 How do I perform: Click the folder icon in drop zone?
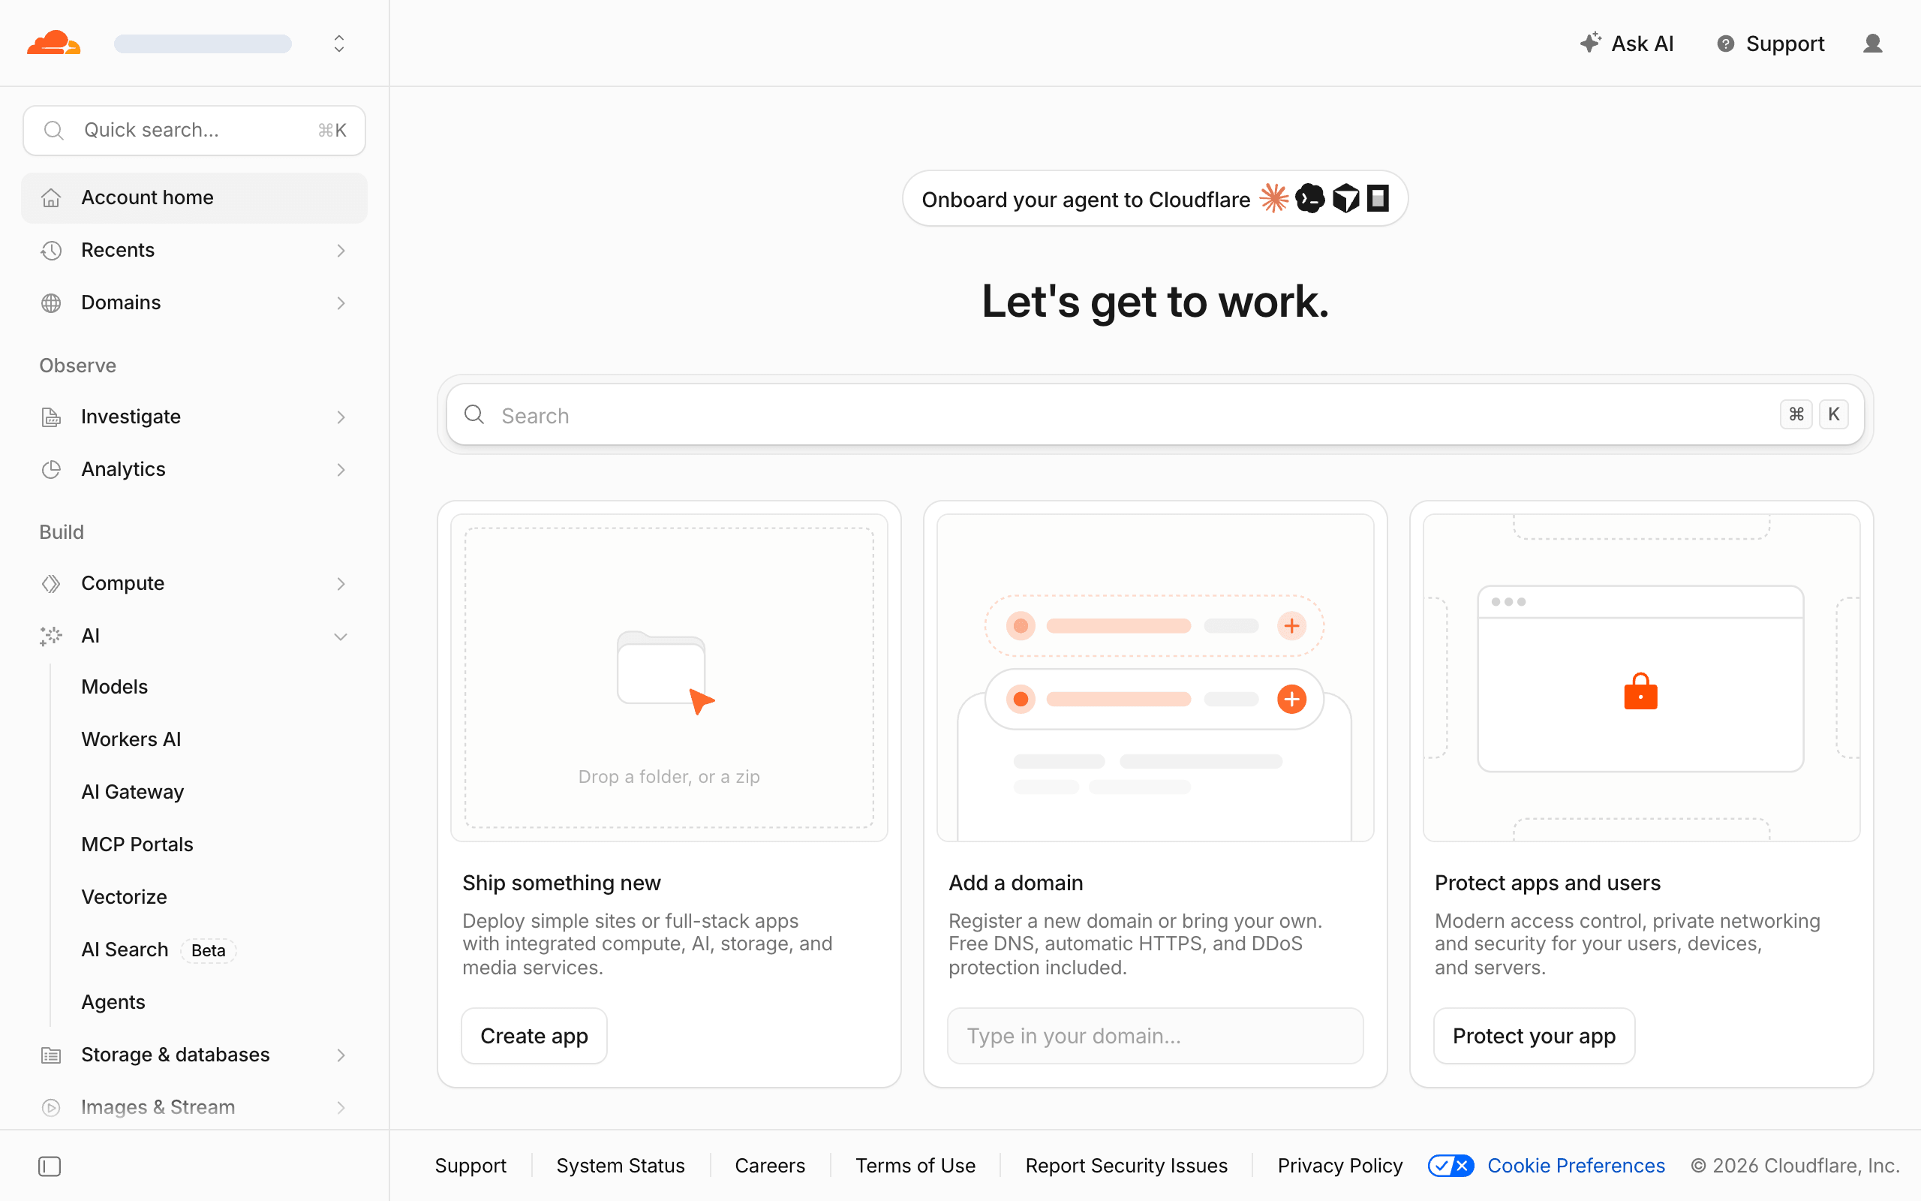pos(661,668)
